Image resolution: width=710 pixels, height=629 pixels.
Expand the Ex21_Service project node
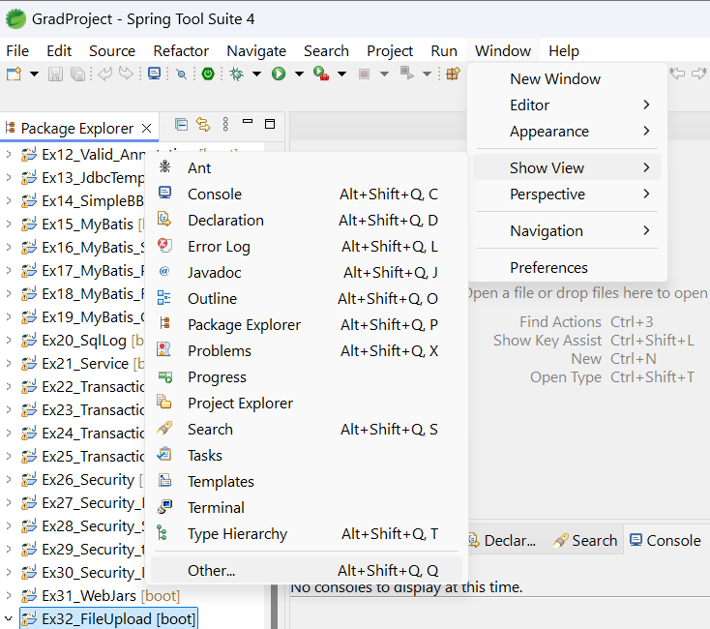pos(9,363)
